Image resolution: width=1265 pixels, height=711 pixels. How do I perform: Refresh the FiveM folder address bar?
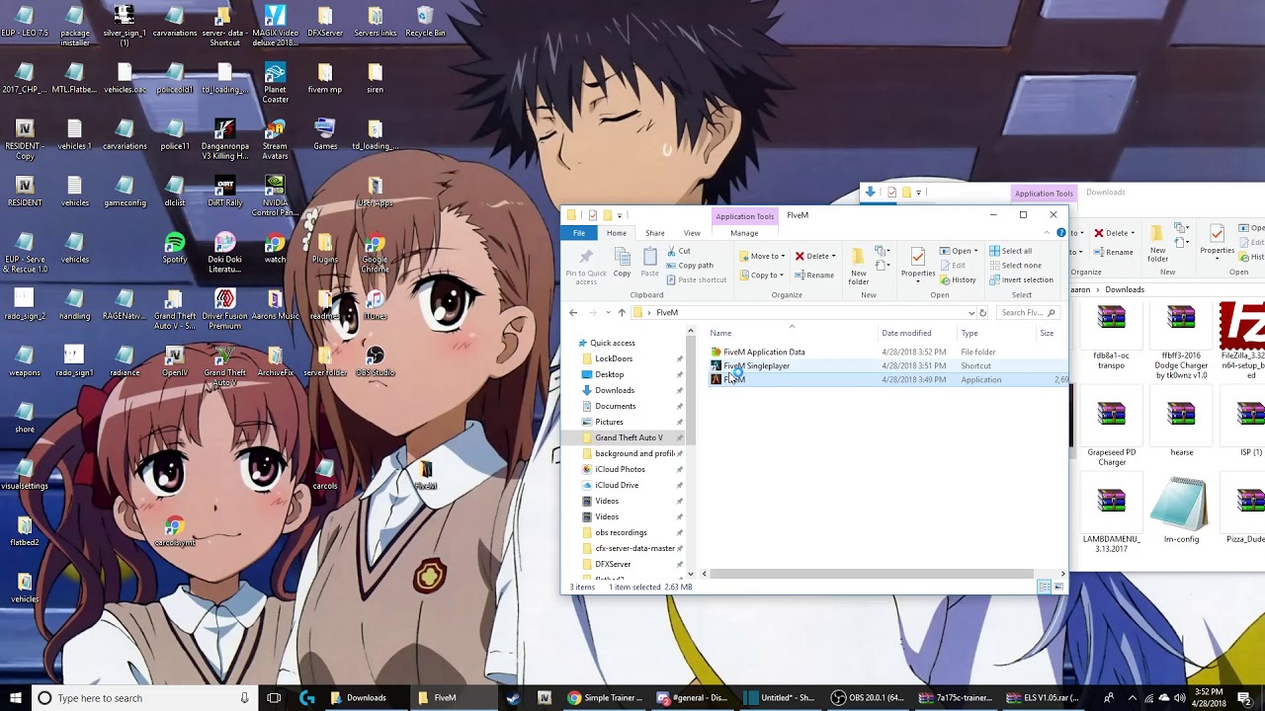point(982,313)
